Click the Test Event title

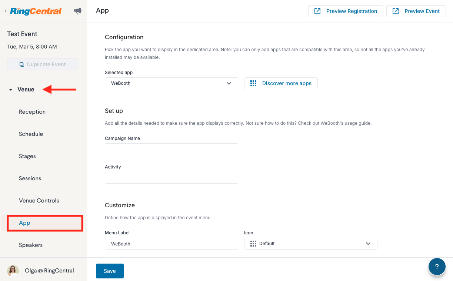coord(22,34)
